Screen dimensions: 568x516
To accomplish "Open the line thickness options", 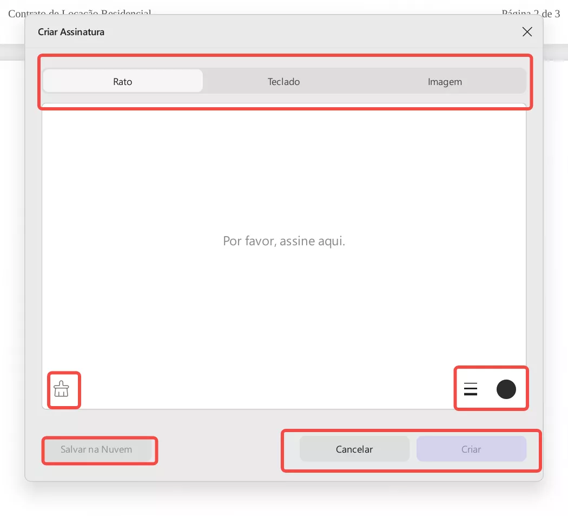I will [x=470, y=389].
